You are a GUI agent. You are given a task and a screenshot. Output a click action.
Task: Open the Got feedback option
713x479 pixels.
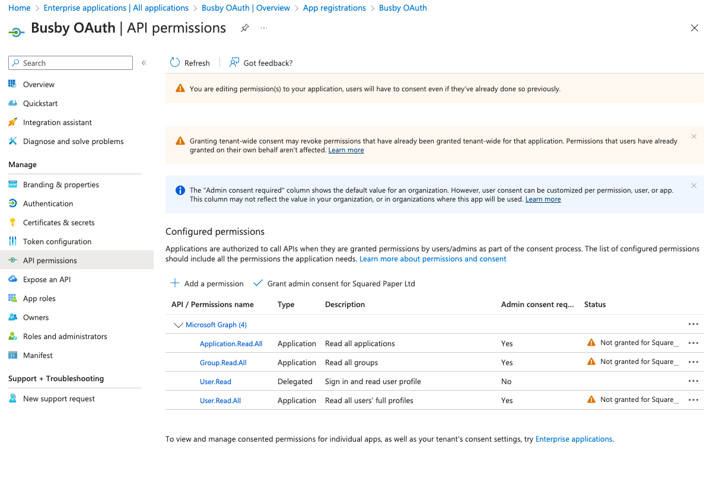click(x=261, y=63)
